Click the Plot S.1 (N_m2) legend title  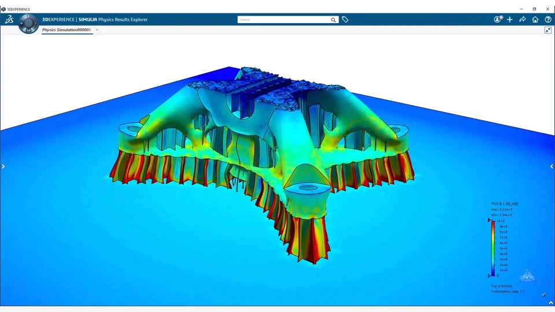tap(505, 204)
